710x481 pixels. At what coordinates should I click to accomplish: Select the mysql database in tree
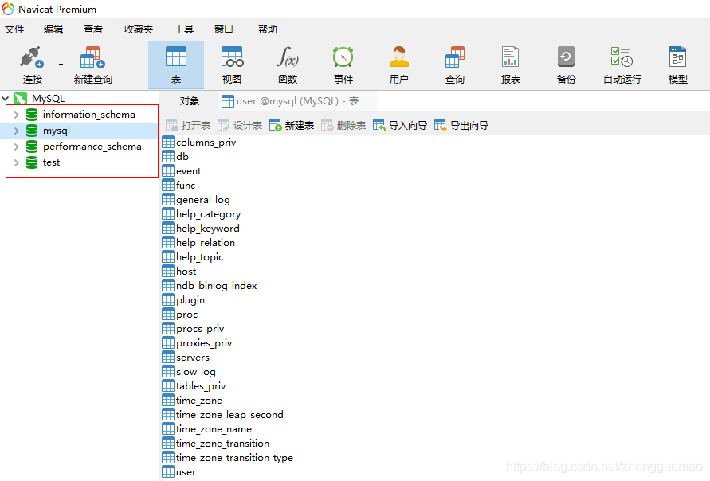tap(56, 131)
